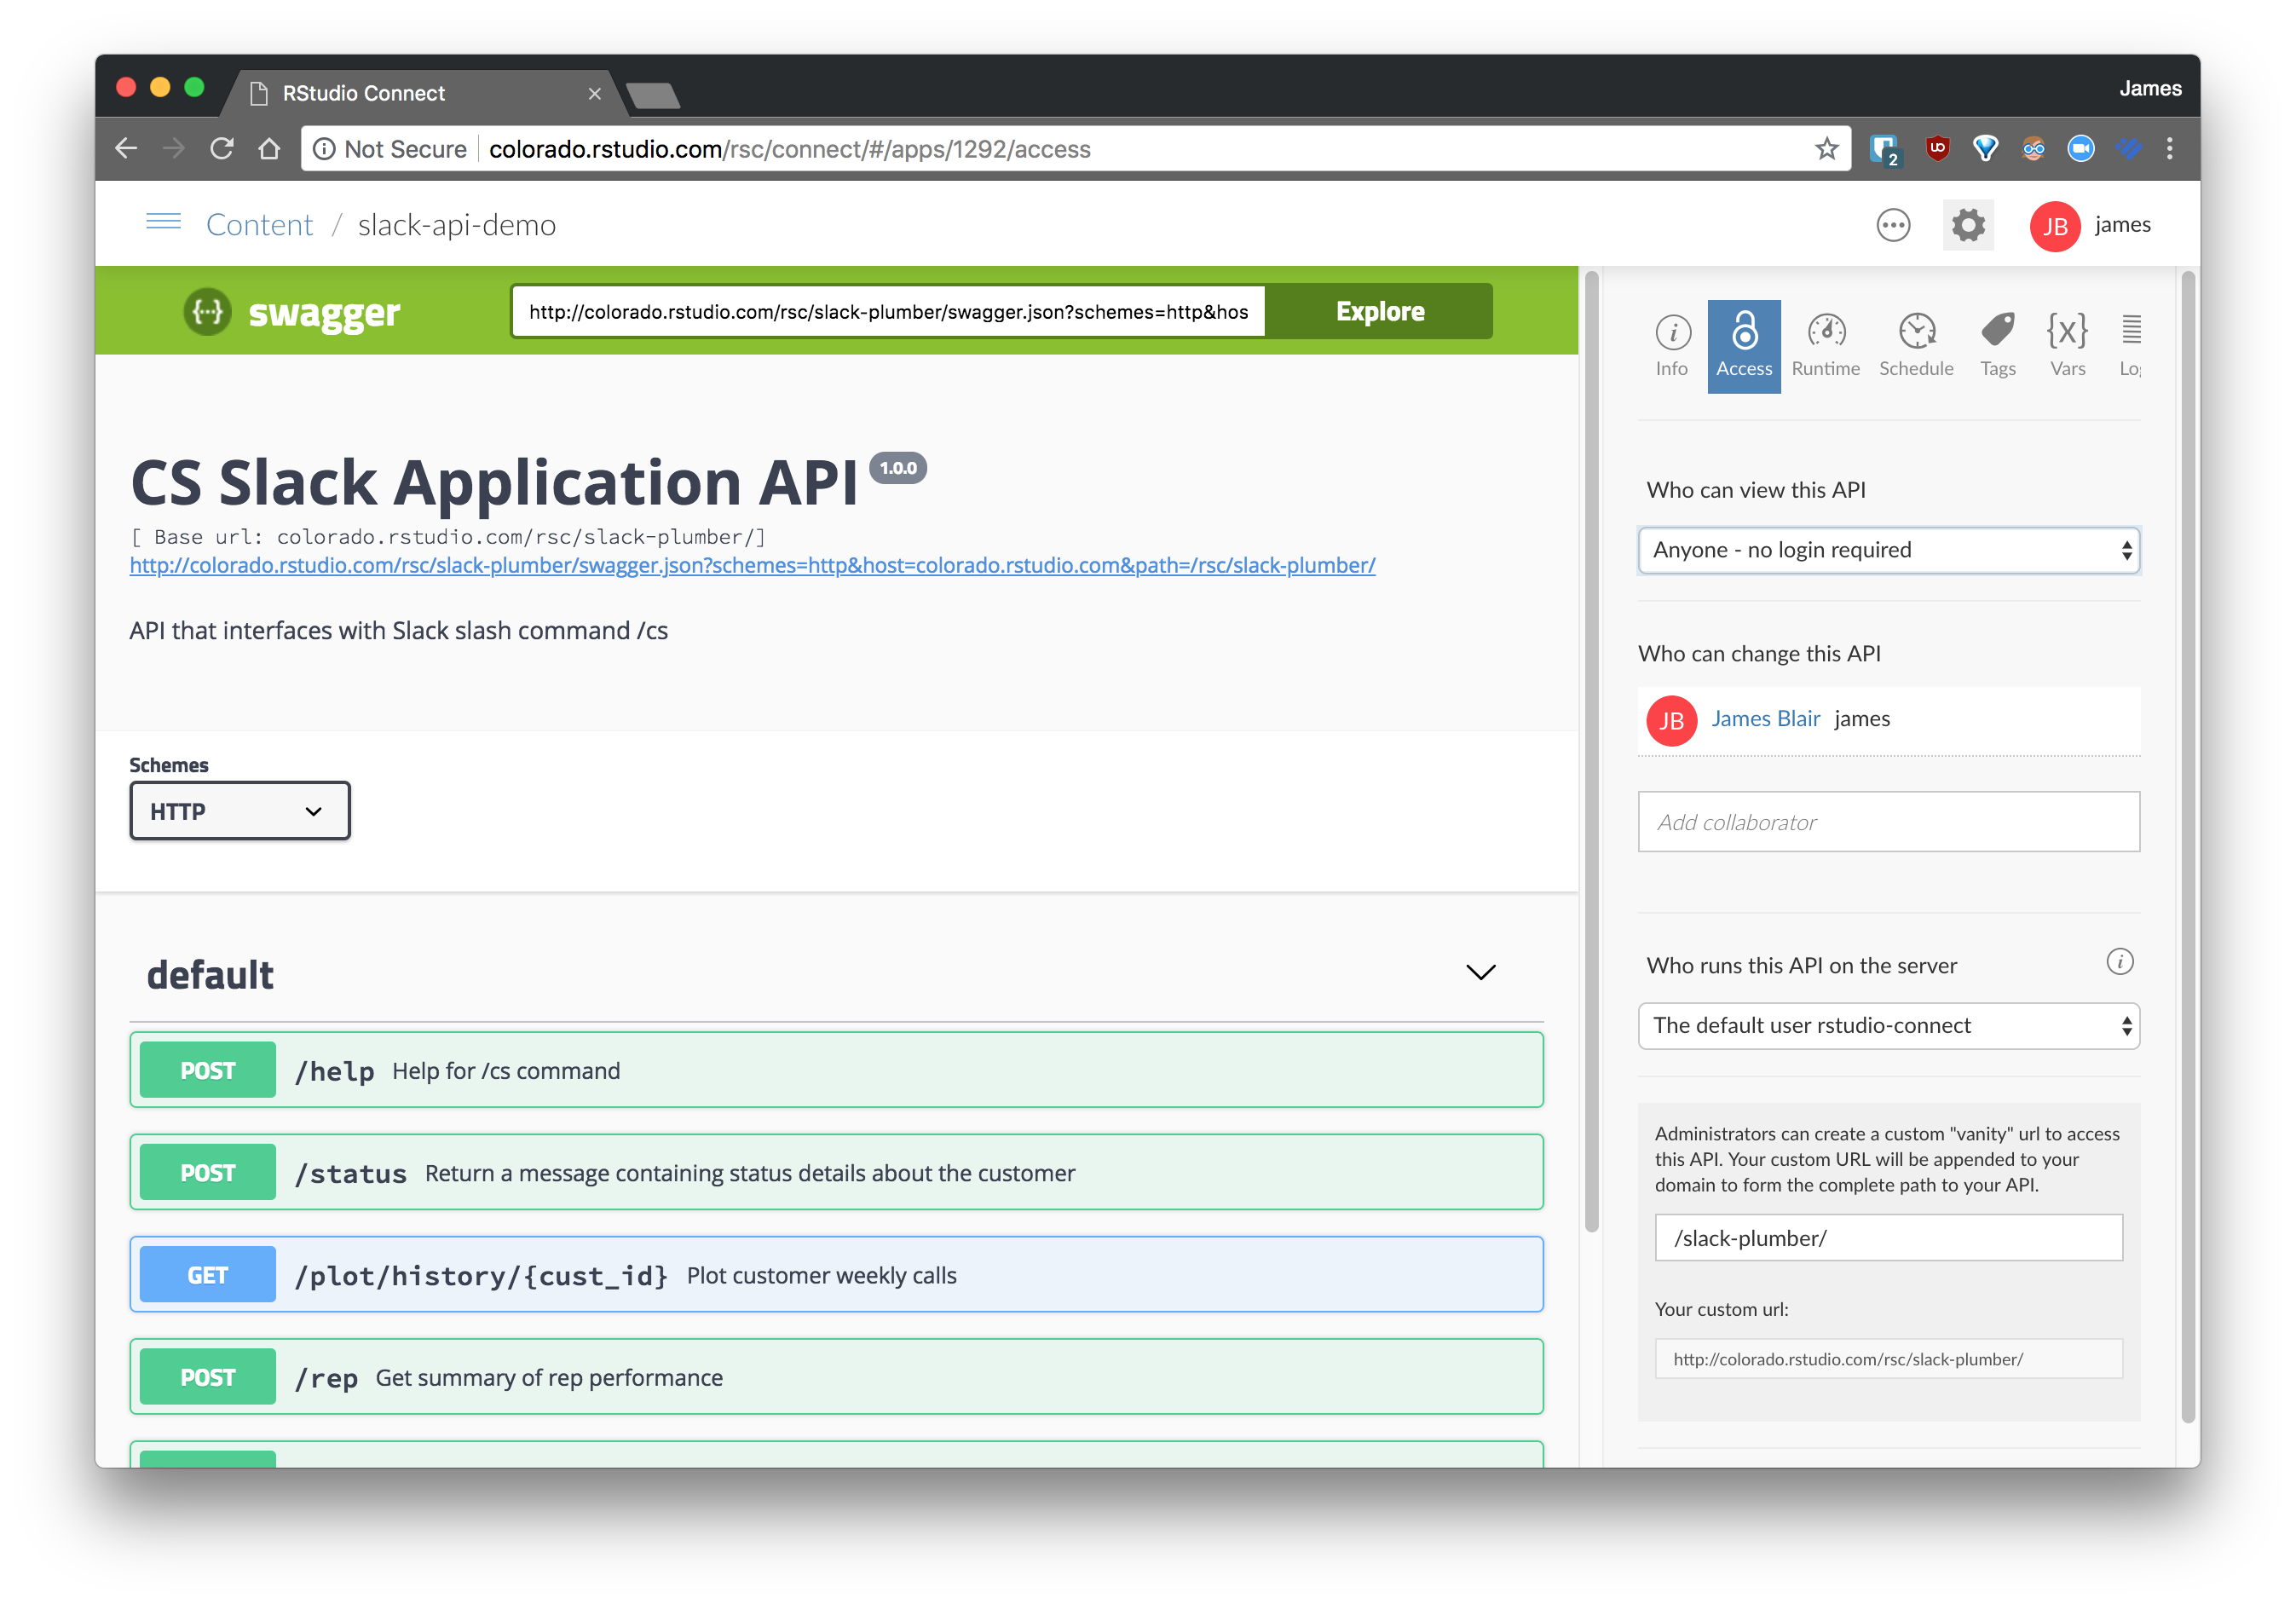The height and width of the screenshot is (1604, 2296).
Task: Open the server run-as user dropdown
Action: click(1887, 1026)
